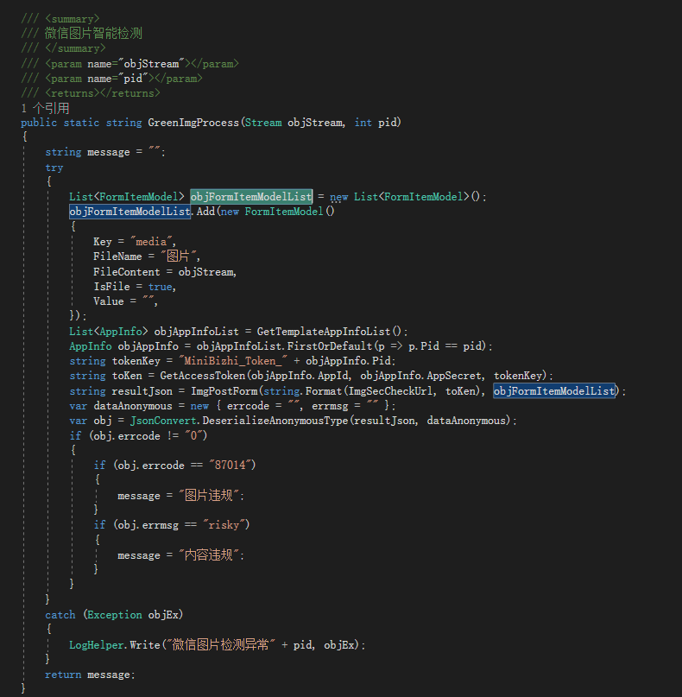Select the "media" string literal
The width and height of the screenshot is (682, 697).
click(151, 241)
